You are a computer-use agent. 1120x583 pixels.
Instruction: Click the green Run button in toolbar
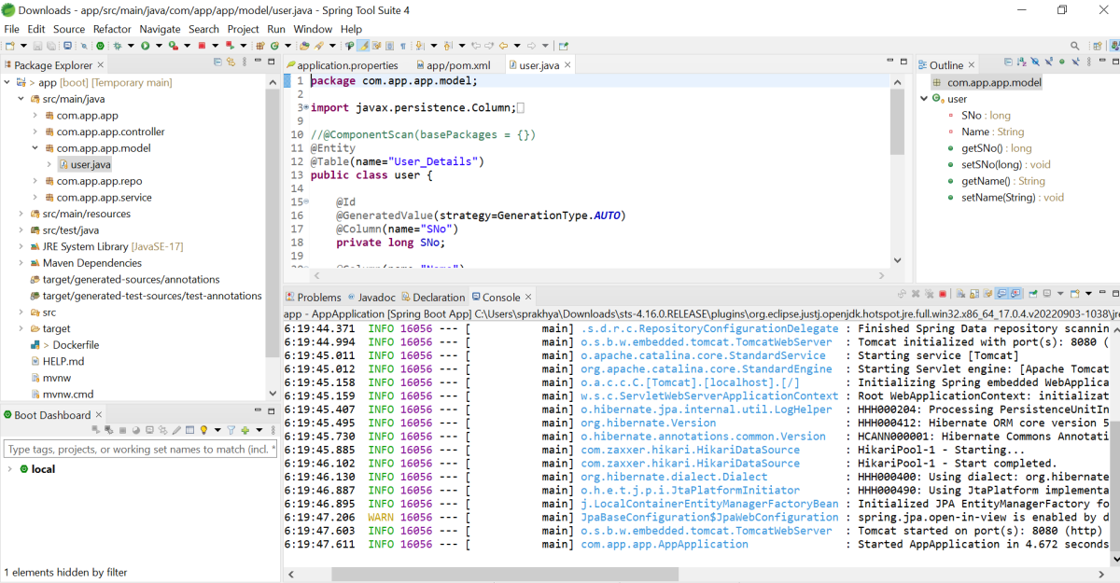pos(146,45)
